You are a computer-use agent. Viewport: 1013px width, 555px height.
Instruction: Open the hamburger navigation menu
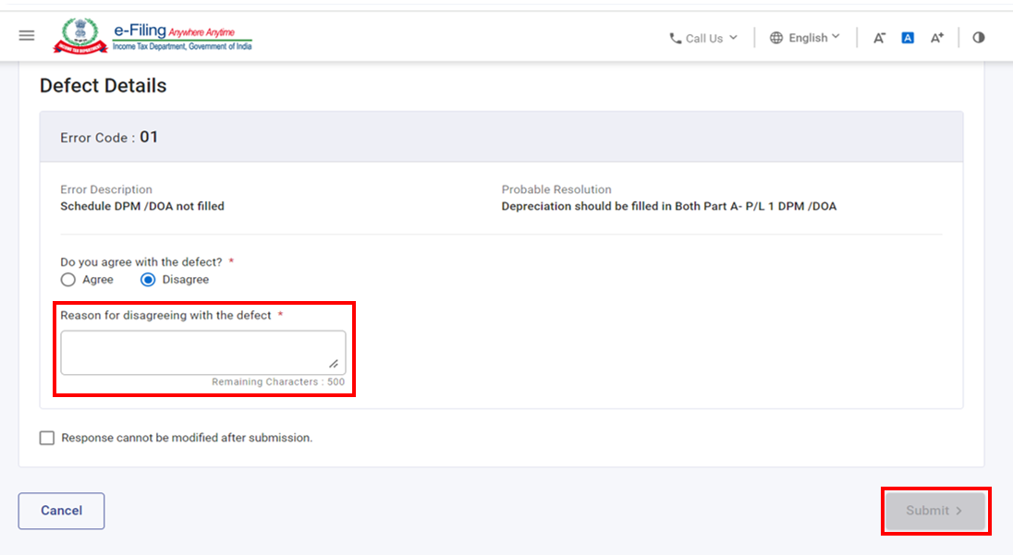[x=27, y=36]
